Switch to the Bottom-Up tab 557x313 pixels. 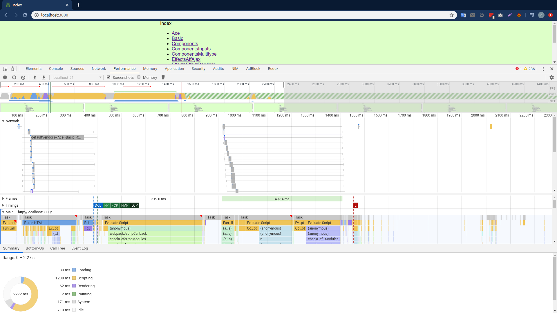35,248
